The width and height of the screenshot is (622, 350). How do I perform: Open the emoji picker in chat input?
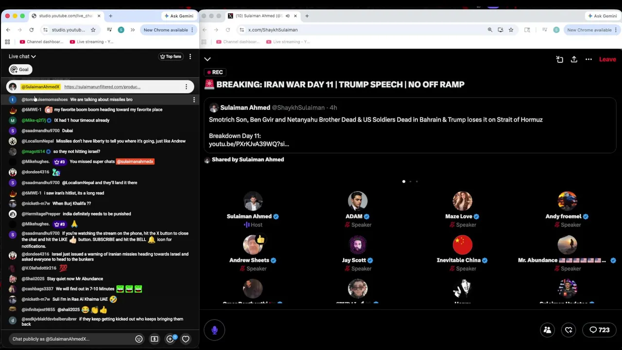click(139, 339)
